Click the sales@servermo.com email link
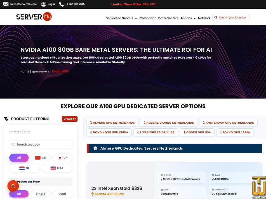This screenshot has width=266, height=199. [x=23, y=4]
